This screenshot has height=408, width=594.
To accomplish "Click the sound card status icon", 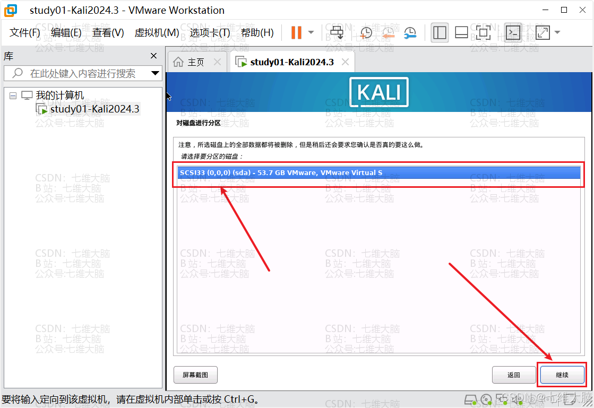I will (516, 400).
